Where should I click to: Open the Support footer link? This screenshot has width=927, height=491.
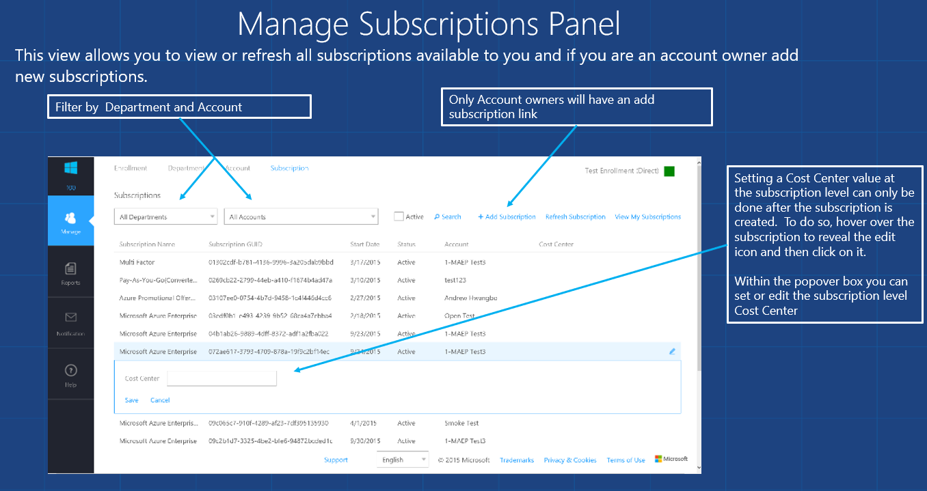point(336,460)
